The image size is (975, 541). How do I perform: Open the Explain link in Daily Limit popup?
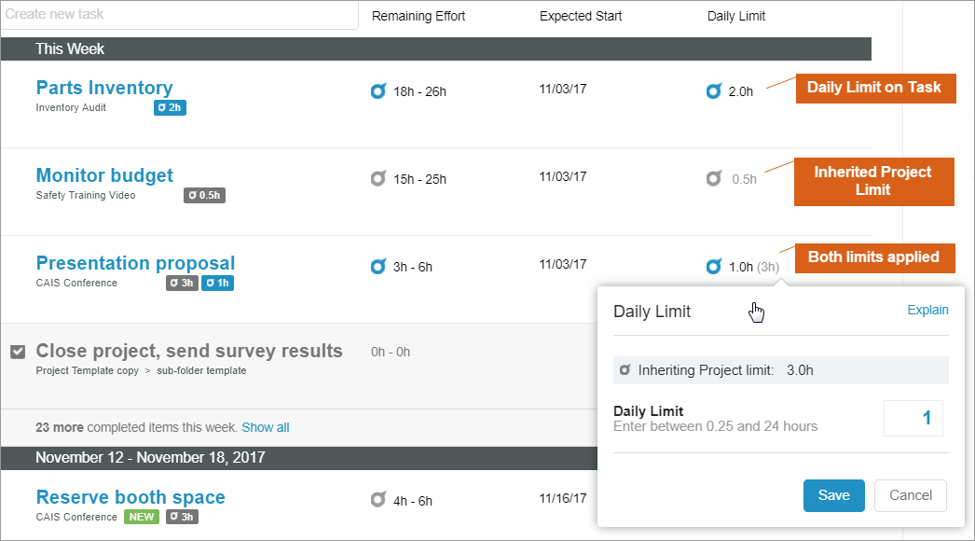point(927,311)
